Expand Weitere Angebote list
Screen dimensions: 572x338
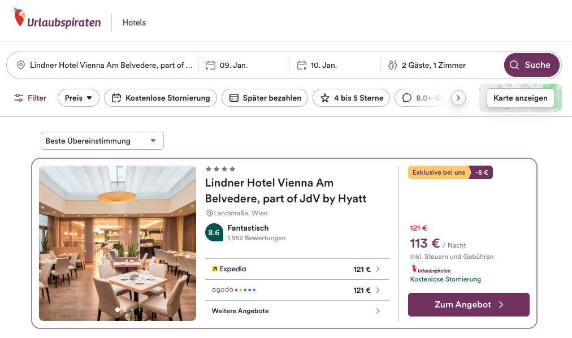pos(296,311)
